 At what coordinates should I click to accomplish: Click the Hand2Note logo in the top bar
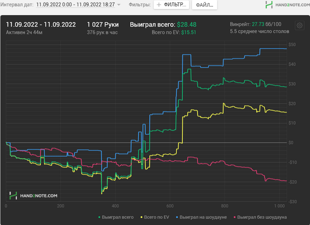(287, 5)
